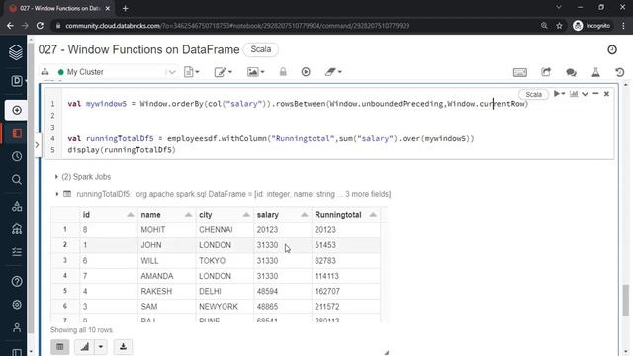The width and height of the screenshot is (633, 356).
Task: Switch to bar chart view button
Action: pos(85,347)
